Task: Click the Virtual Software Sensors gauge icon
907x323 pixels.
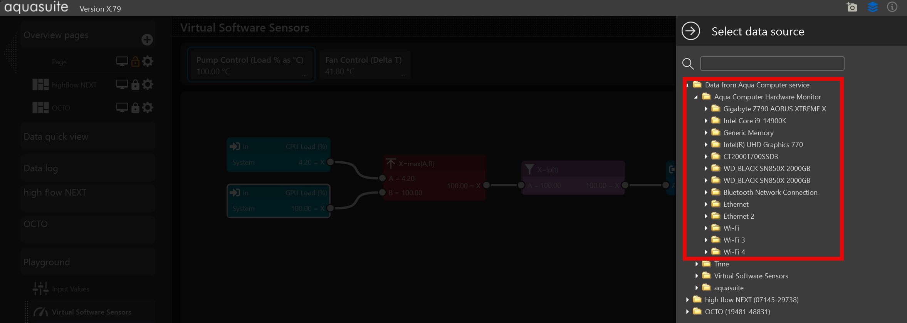Action: pos(40,312)
